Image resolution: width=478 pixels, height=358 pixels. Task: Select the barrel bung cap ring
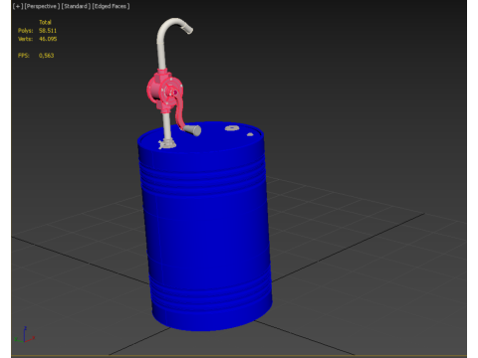pyautogui.click(x=233, y=128)
